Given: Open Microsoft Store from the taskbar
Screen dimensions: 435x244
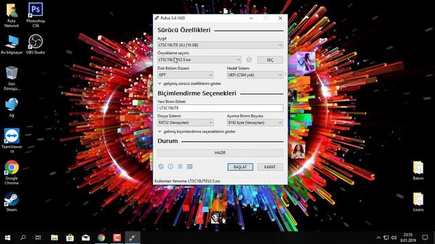Looking at the screenshot, I should 70,238.
